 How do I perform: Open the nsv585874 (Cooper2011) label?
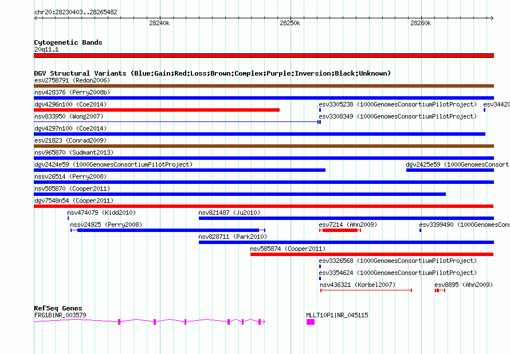tap(288, 249)
